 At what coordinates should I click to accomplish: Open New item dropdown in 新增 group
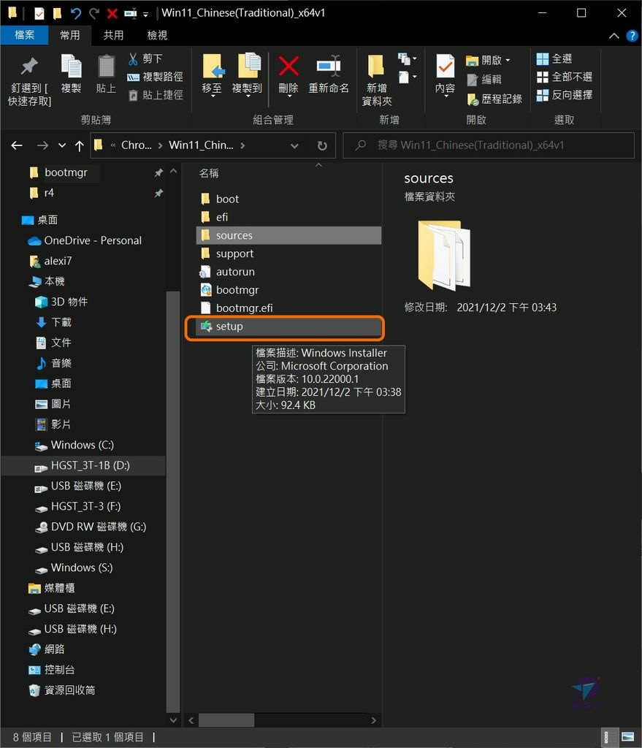tap(408, 59)
